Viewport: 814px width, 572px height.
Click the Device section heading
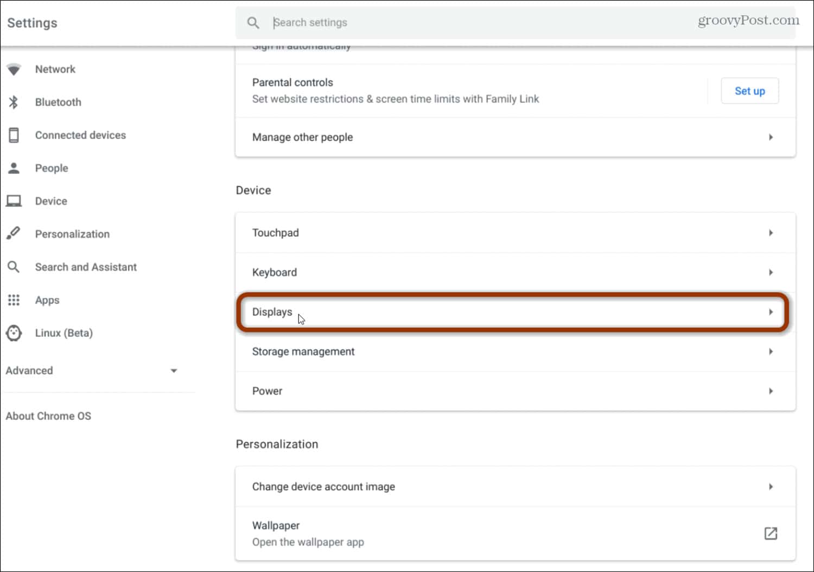pyautogui.click(x=253, y=190)
